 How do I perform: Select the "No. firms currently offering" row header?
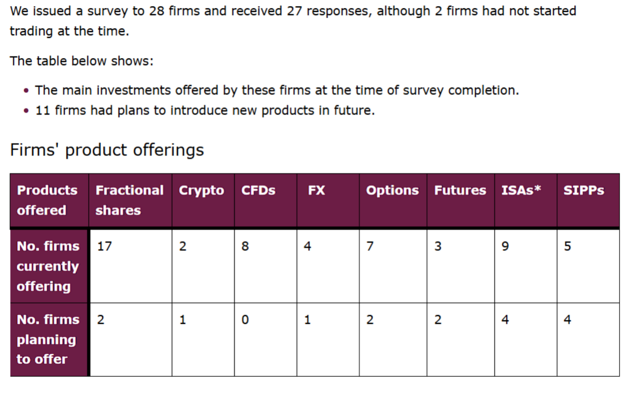pos(48,266)
